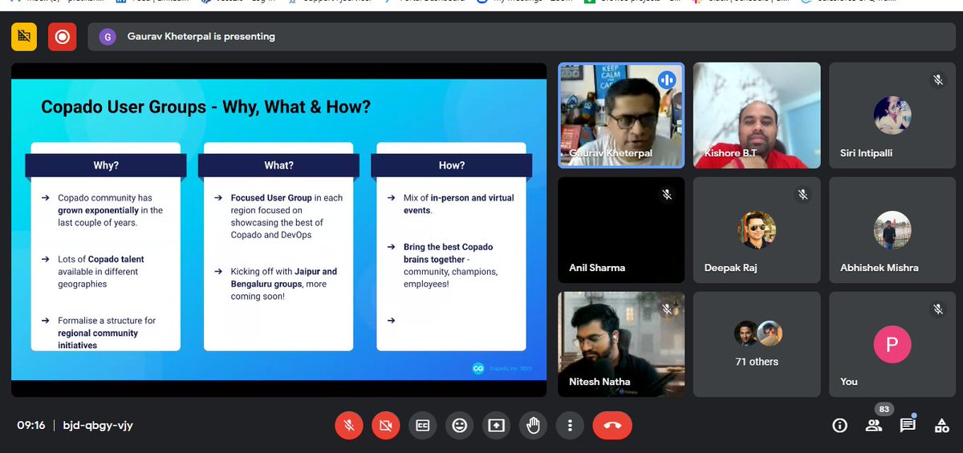Open the three-dot more options menu

point(571,426)
